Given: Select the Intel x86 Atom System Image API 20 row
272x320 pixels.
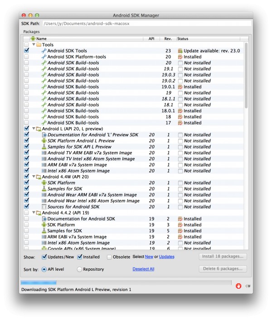Looking at the screenshot, I should [x=134, y=171].
